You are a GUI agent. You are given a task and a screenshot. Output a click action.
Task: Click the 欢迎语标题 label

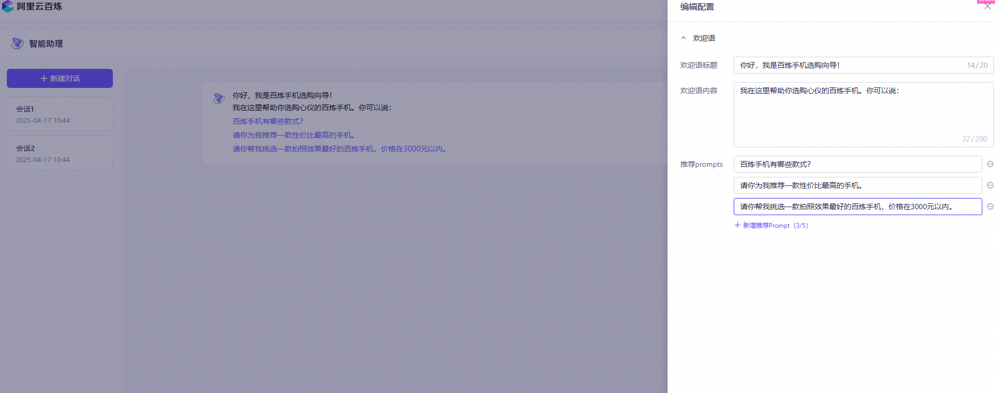(699, 65)
